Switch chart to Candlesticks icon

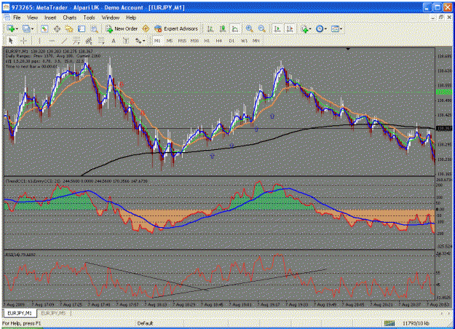tap(223, 28)
